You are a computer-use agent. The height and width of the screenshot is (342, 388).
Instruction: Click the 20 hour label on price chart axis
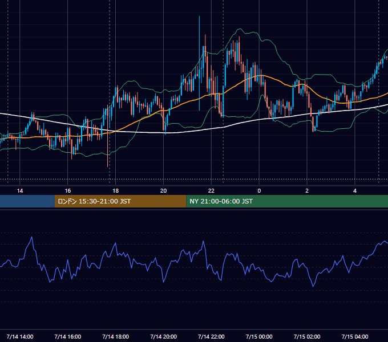tap(163, 191)
